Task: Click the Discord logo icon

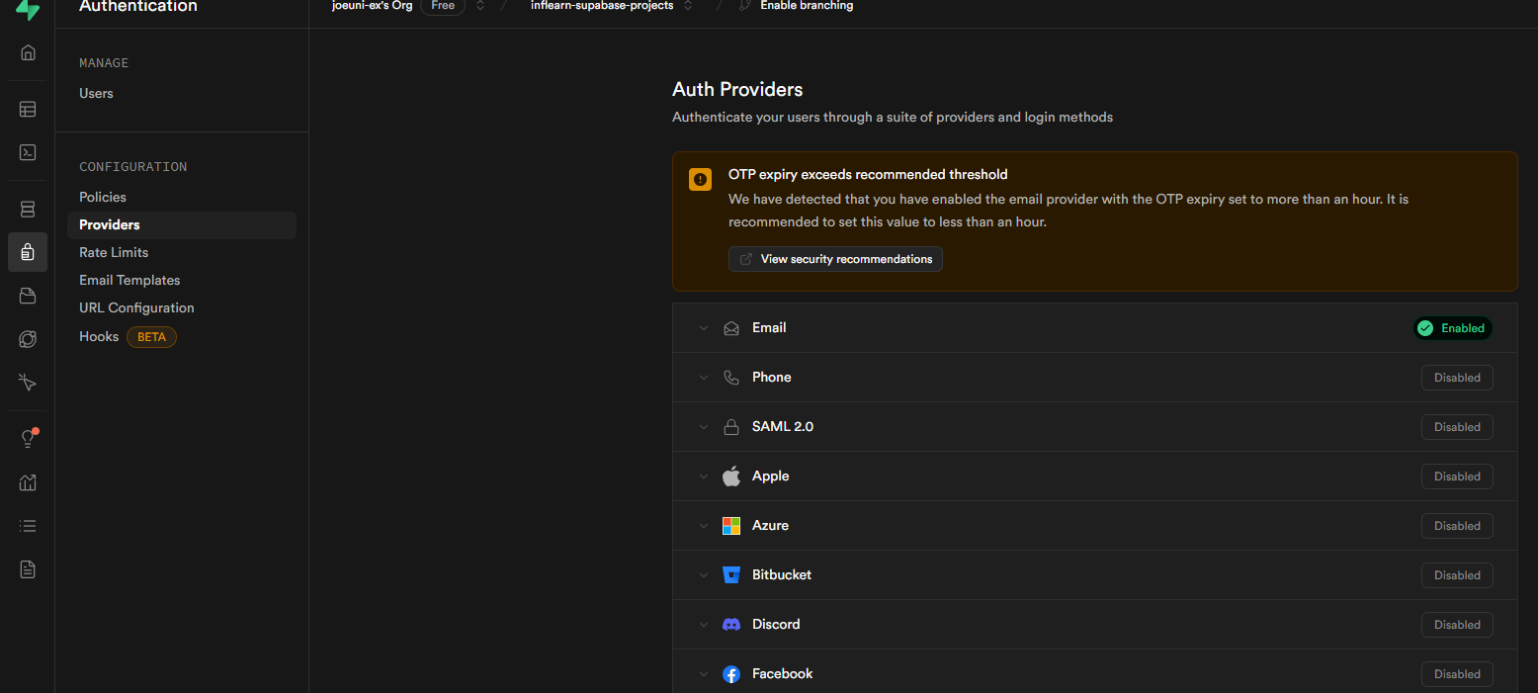Action: coord(731,625)
